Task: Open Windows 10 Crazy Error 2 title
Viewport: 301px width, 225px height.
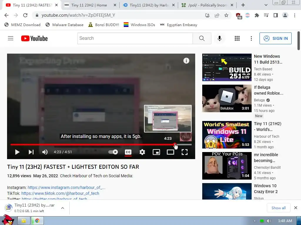Action: 266,189
